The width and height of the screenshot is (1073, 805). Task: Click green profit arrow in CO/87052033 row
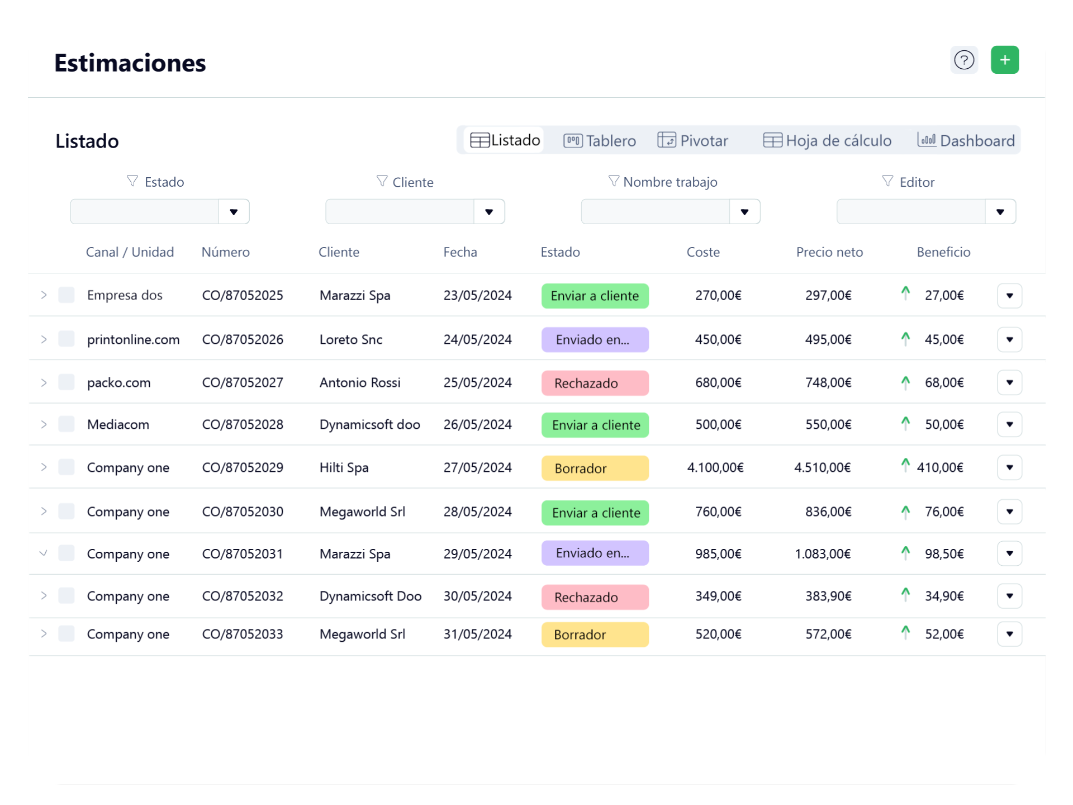tap(905, 632)
